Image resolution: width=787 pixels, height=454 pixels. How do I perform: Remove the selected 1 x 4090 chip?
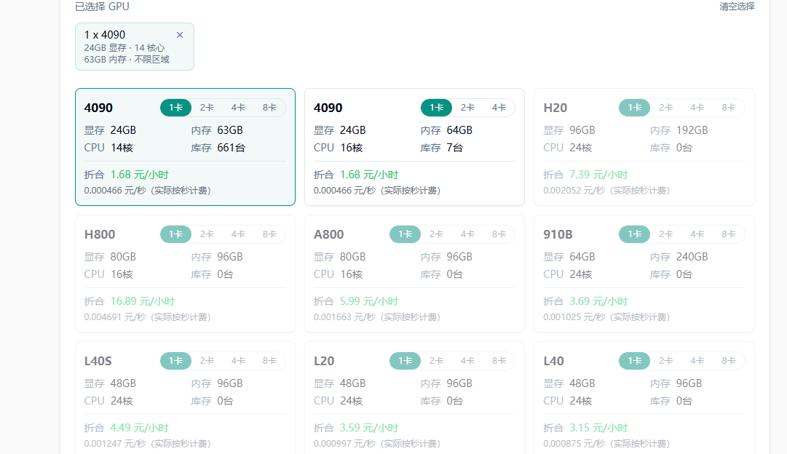click(180, 35)
